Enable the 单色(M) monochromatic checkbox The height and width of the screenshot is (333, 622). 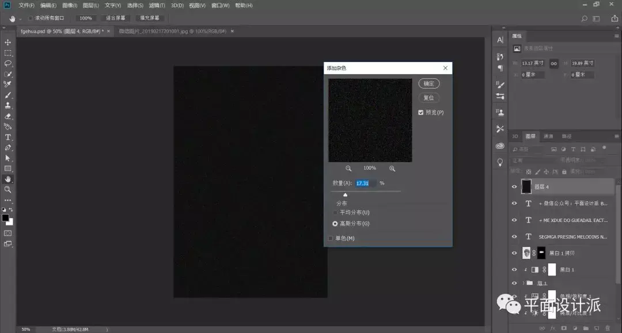point(331,238)
